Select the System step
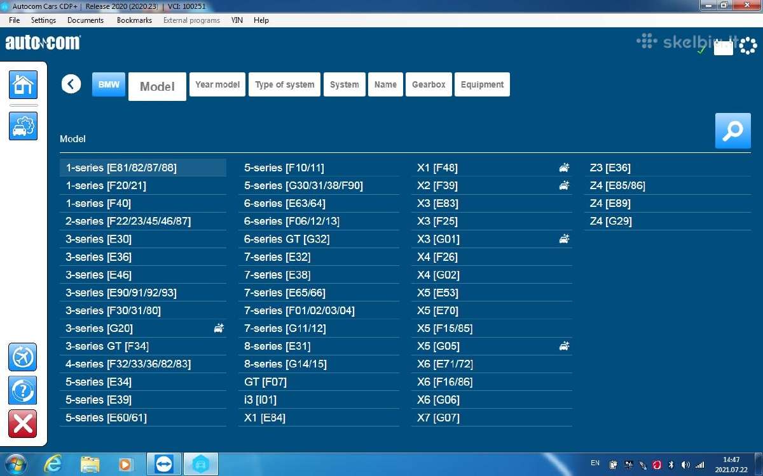The image size is (763, 476). 345,84
